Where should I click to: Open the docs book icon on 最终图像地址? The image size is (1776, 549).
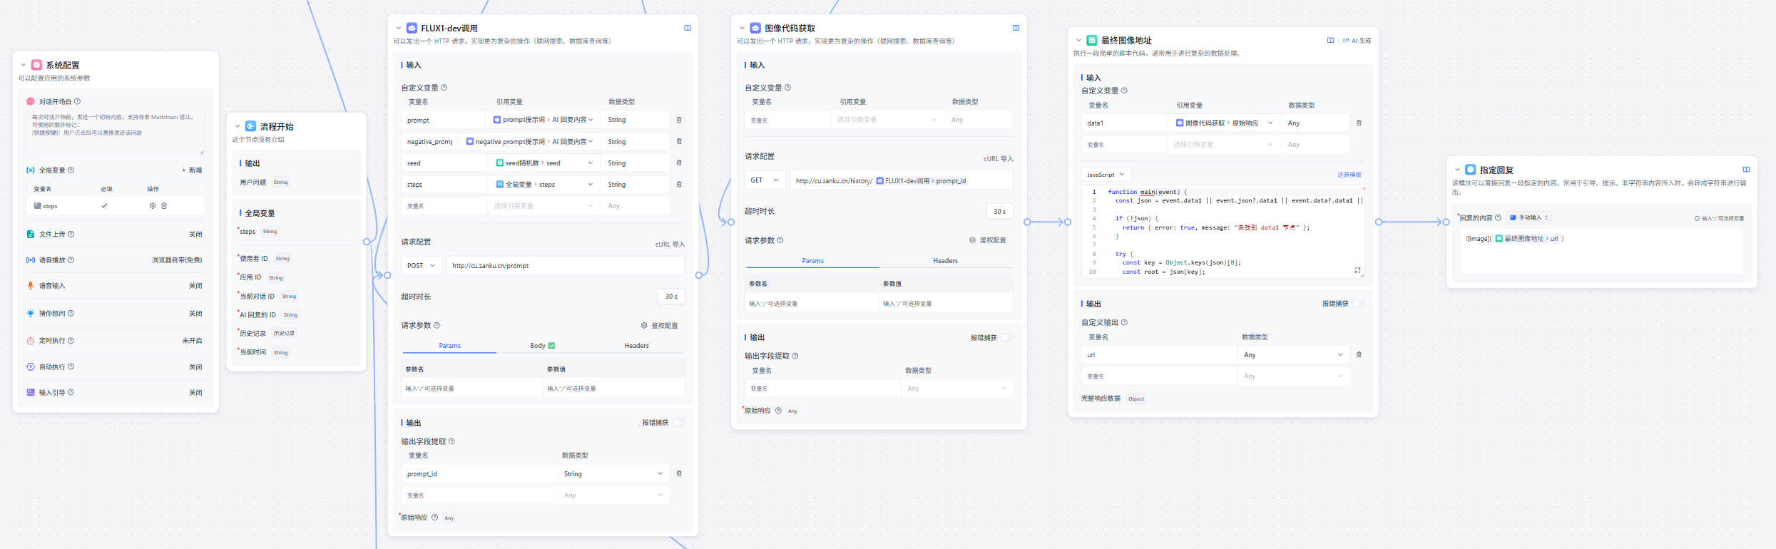pos(1330,41)
